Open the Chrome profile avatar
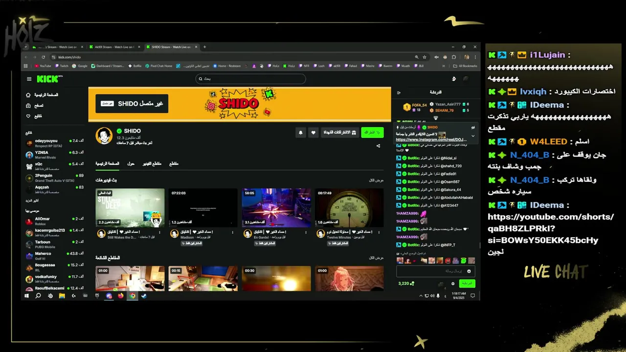 pyautogui.click(x=467, y=57)
